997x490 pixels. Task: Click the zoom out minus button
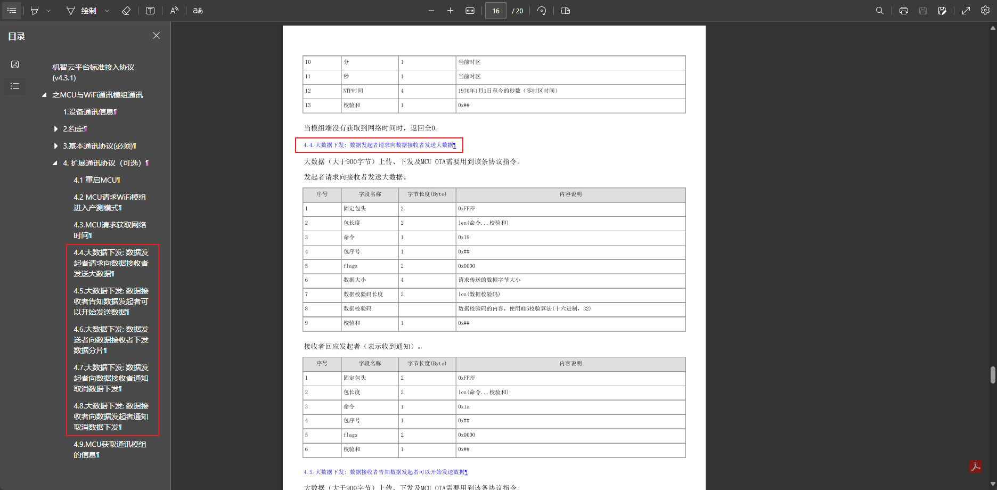tap(431, 11)
